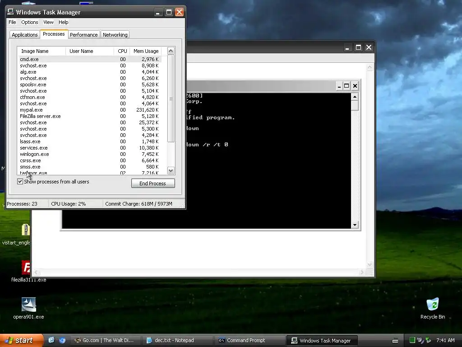The width and height of the screenshot is (462, 347).
Task: Click the green CPU usage tray icon
Action: click(412, 340)
